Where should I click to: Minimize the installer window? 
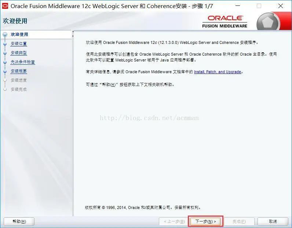pyautogui.click(x=238, y=6)
